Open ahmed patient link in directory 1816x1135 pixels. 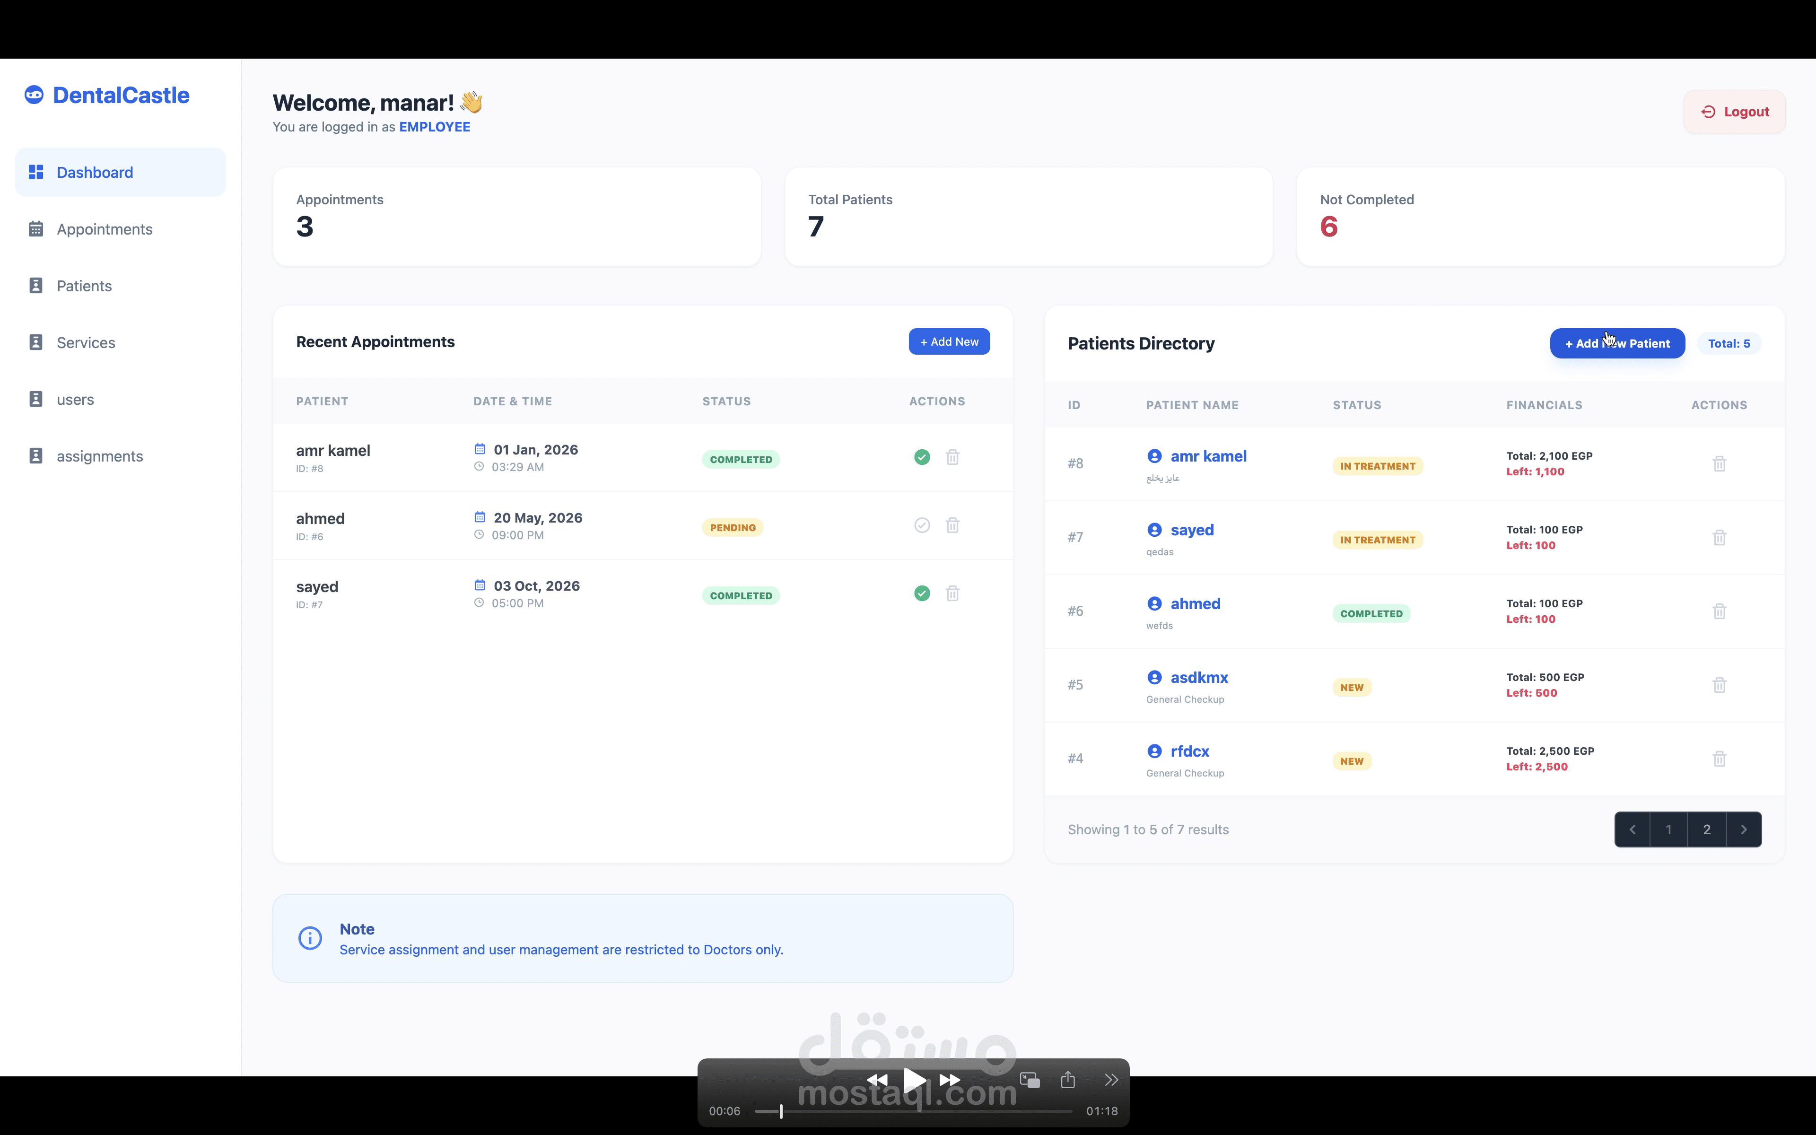(1196, 603)
